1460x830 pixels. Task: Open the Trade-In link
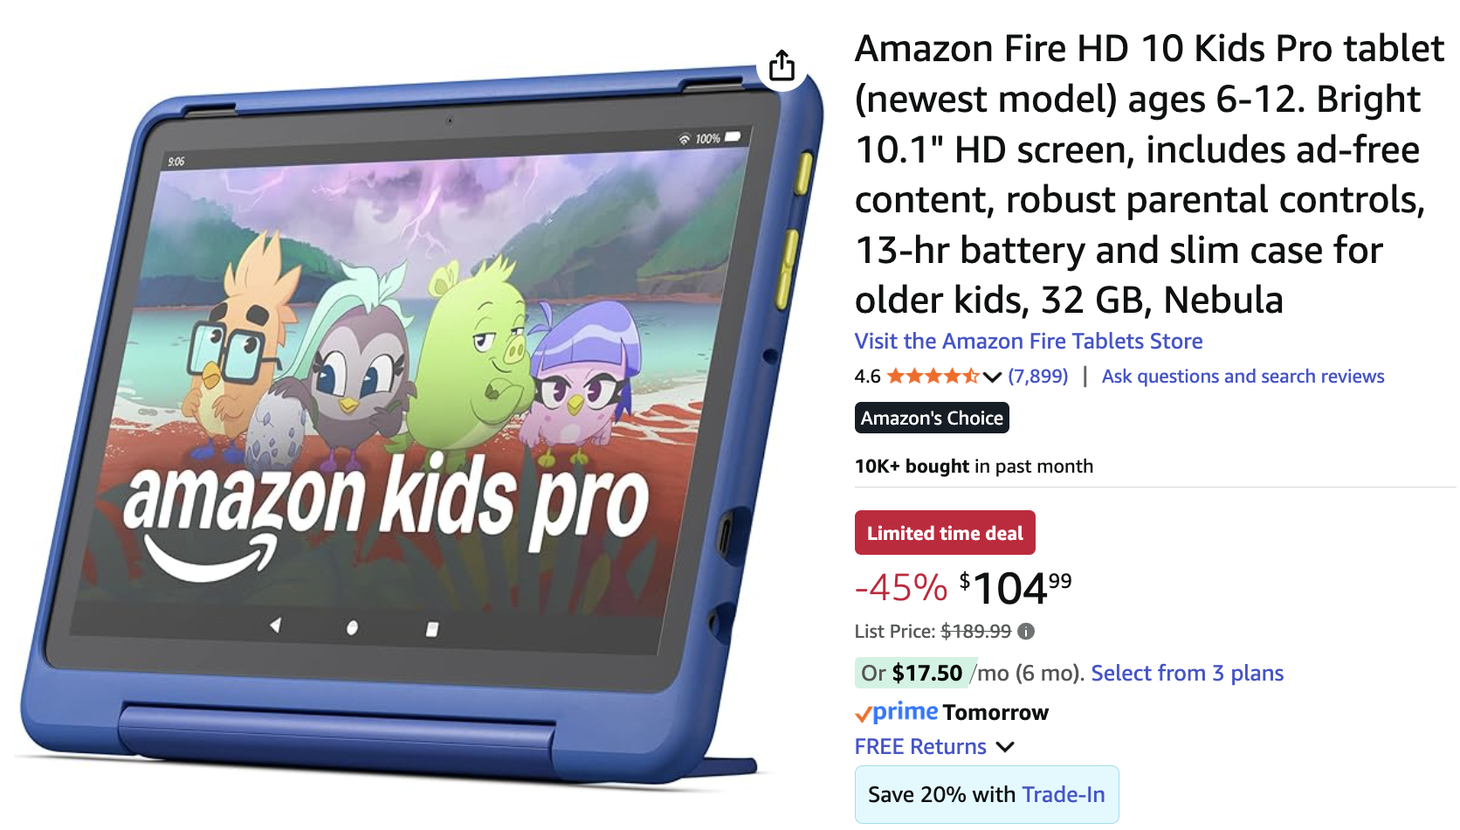[1063, 794]
